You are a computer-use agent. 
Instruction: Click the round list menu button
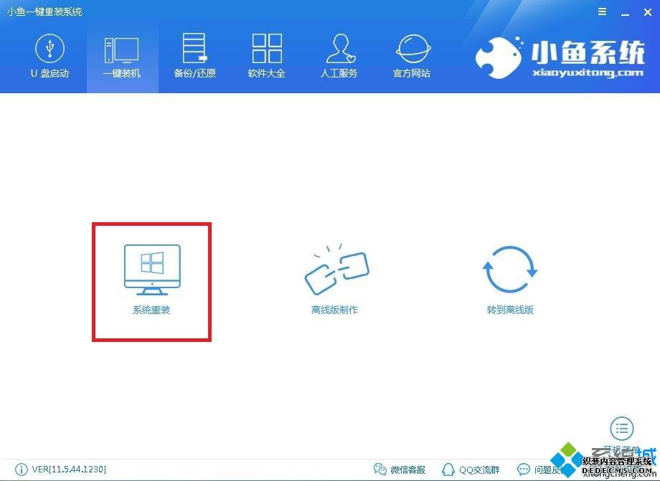click(622, 429)
